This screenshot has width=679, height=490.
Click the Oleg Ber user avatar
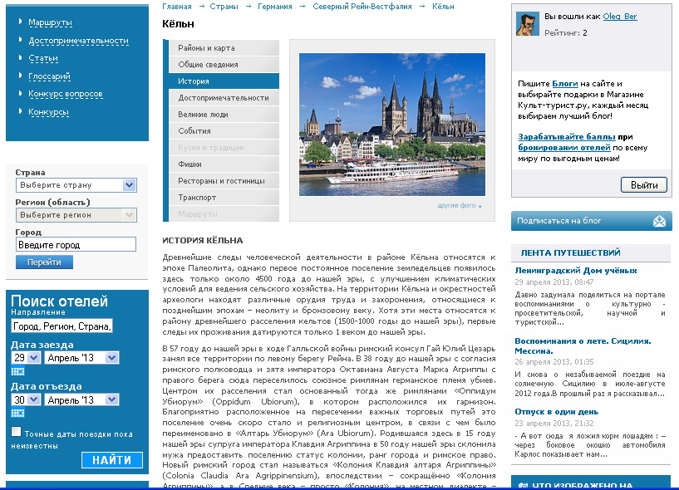pos(528,24)
